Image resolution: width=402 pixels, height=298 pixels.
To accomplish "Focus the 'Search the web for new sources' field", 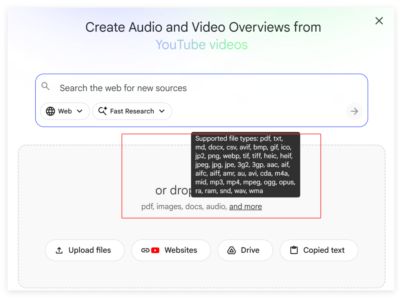I will 201,88.
